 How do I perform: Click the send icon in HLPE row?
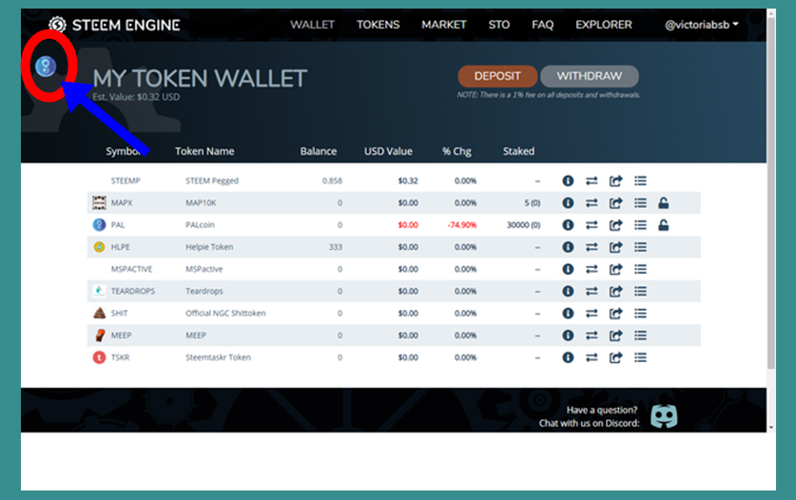click(x=616, y=247)
